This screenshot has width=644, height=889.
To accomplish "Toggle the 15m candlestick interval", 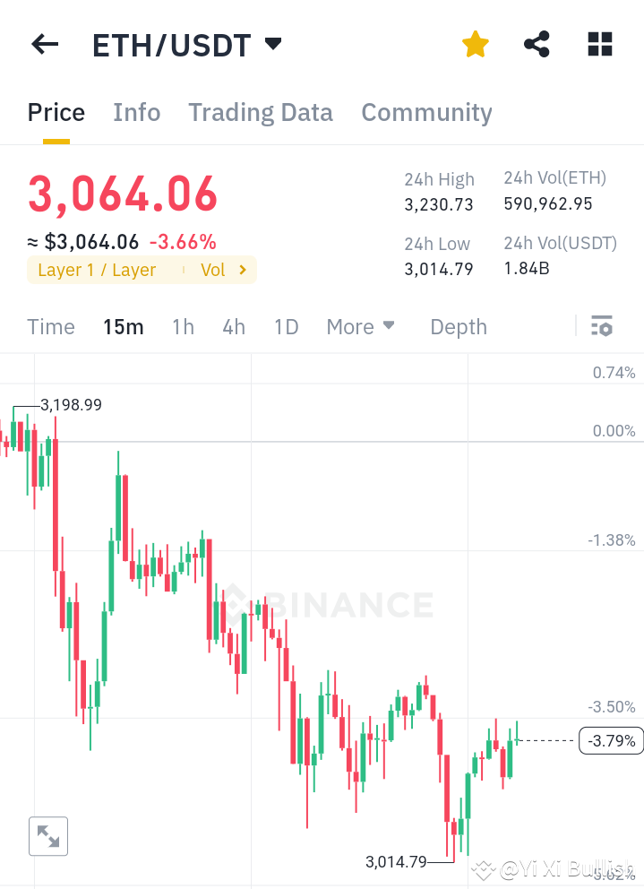I will pos(124,326).
